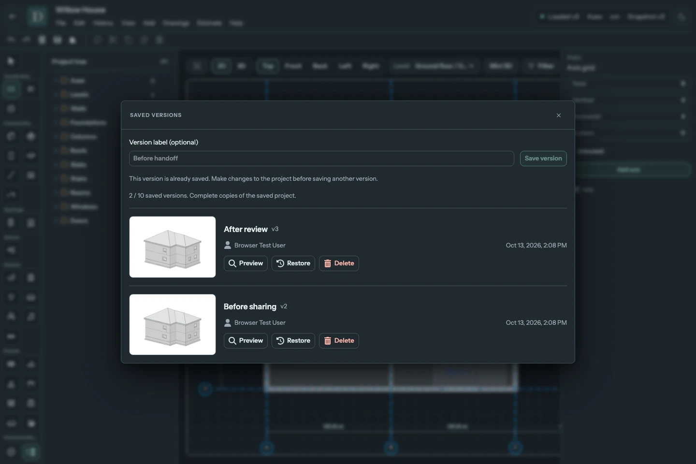This screenshot has height=464, width=696.
Task: Click the "v2" version tag
Action: tap(284, 306)
